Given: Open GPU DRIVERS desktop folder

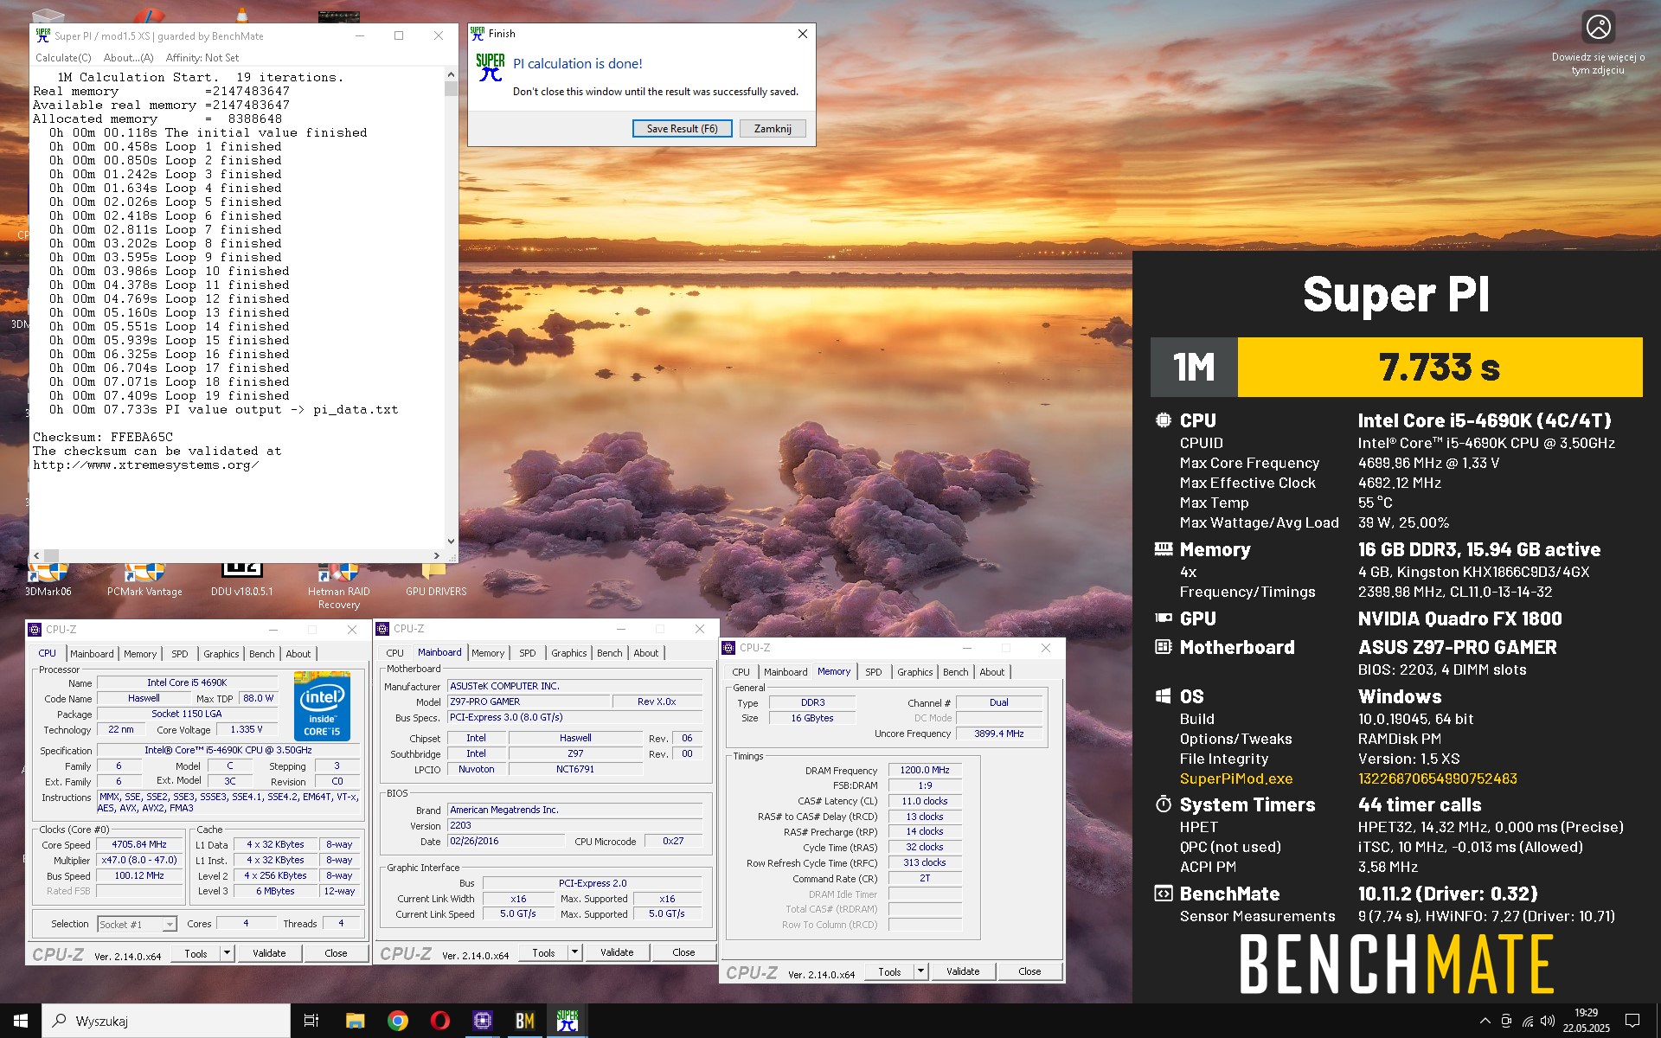Looking at the screenshot, I should click(x=435, y=580).
